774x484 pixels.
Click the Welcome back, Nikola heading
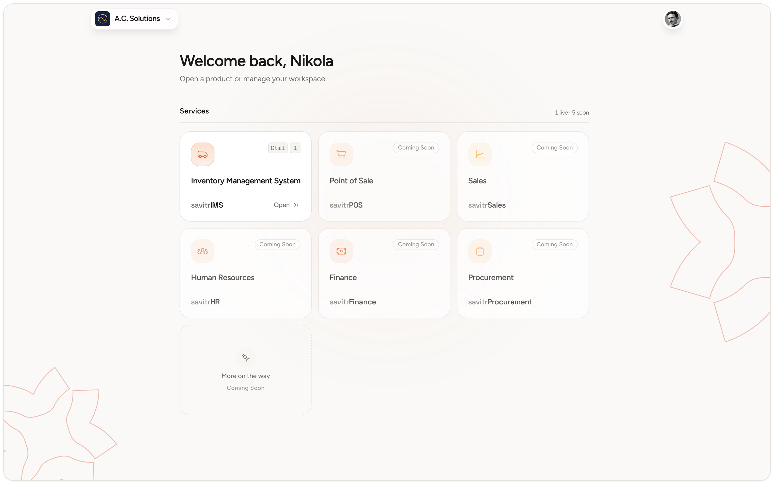coord(256,61)
